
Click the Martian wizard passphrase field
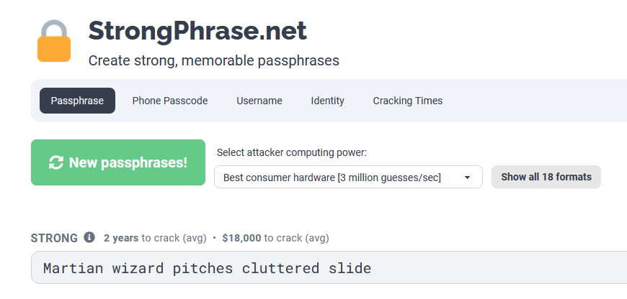point(329,267)
